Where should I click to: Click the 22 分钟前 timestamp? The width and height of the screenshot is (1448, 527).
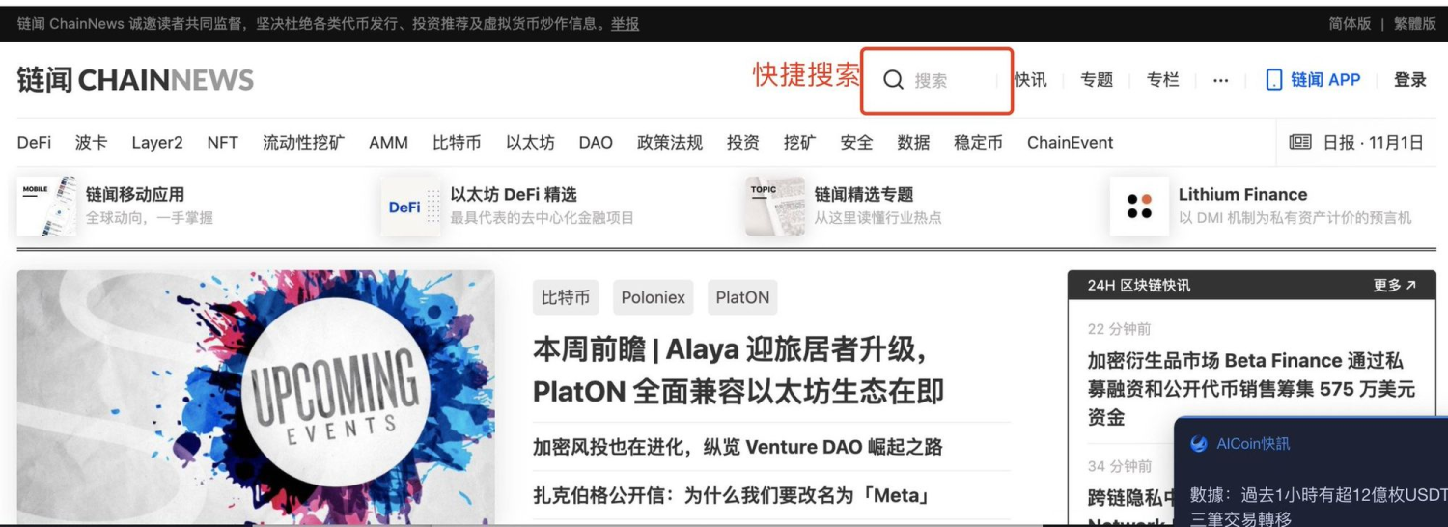pyautogui.click(x=1120, y=329)
